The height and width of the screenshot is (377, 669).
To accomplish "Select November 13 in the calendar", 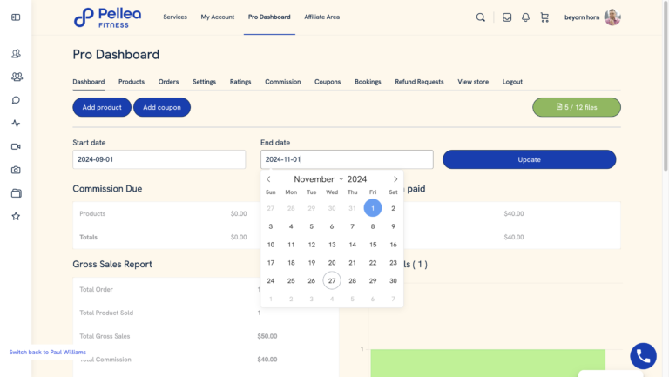I will click(x=332, y=245).
